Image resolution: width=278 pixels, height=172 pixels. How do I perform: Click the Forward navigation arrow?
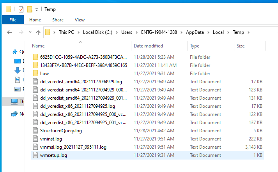pos(21,32)
